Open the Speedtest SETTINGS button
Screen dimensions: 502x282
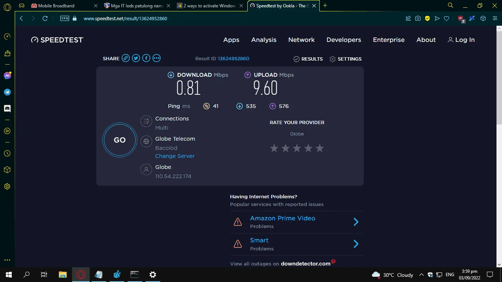point(345,59)
